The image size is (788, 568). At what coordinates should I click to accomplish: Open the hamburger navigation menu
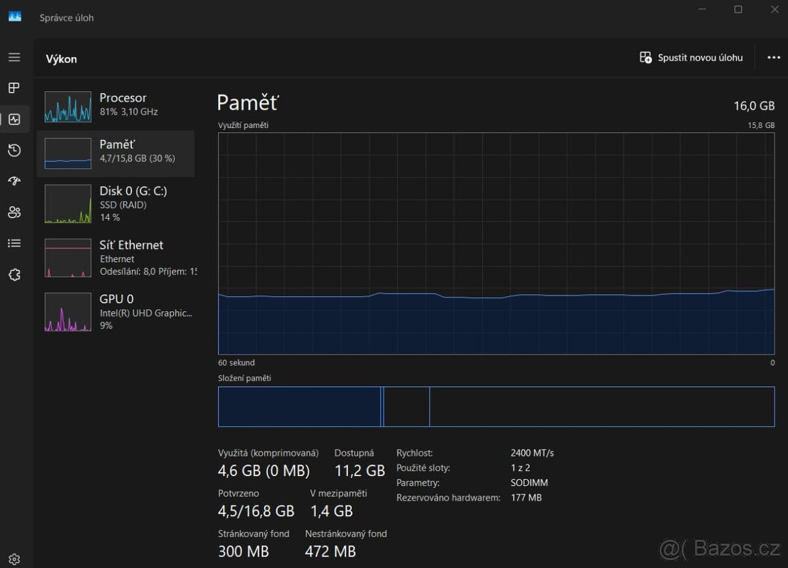(x=14, y=57)
